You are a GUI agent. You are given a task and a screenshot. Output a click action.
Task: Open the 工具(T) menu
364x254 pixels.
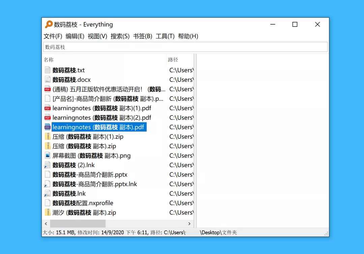pos(165,36)
